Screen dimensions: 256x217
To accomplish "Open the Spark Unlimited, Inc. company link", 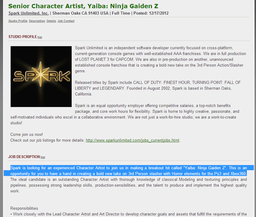I will [x=28, y=13].
